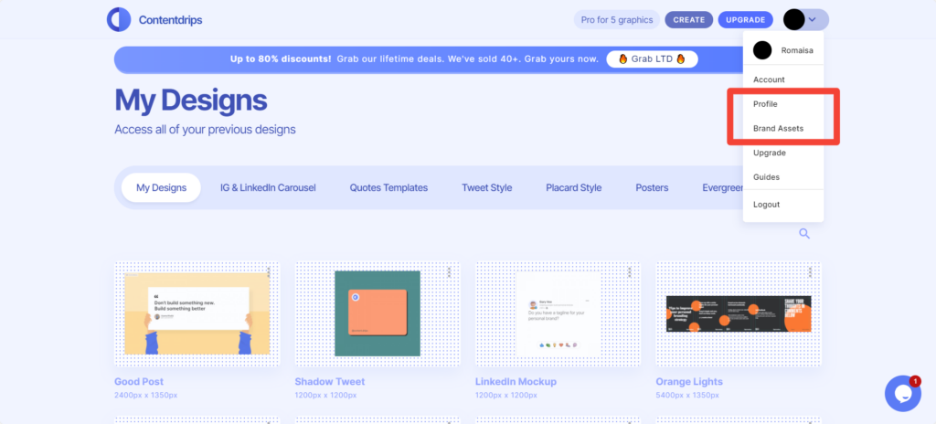Screen dimensions: 936x424
Task: Switch to the IG & LinkedIn Carousel tab
Action: pos(268,188)
